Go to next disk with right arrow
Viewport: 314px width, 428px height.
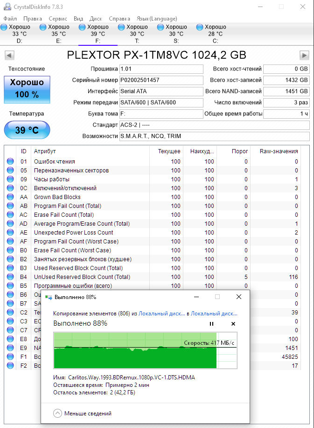click(x=304, y=56)
